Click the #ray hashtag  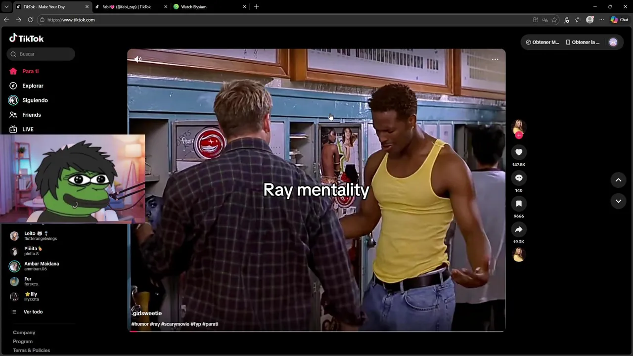[x=155, y=324]
